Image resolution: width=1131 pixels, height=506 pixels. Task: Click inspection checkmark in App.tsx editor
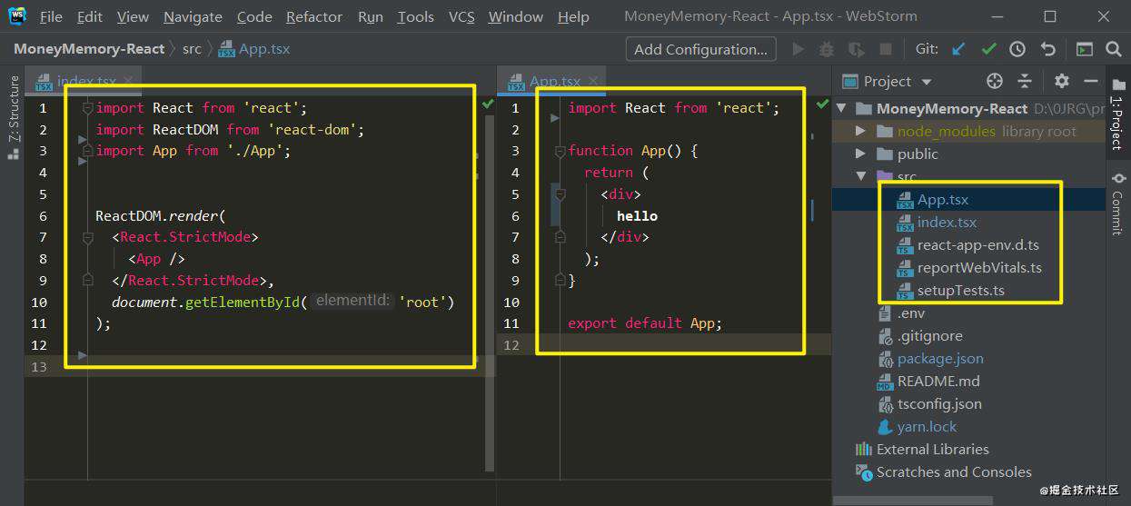(823, 104)
